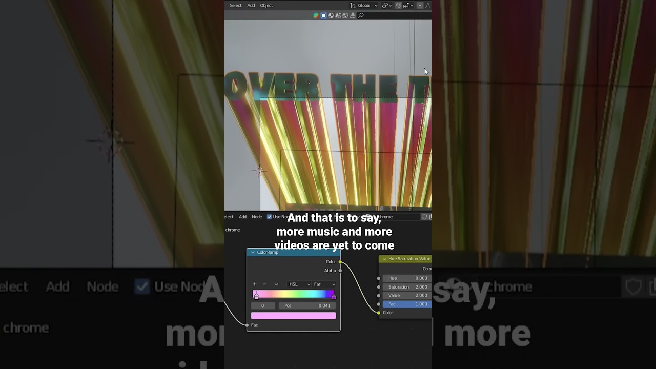
Task: Open the viewport Select menu
Action: click(236, 5)
